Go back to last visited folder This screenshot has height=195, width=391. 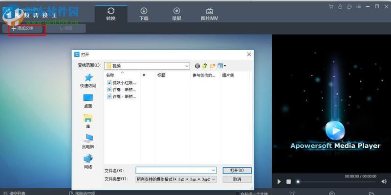[x=197, y=66]
